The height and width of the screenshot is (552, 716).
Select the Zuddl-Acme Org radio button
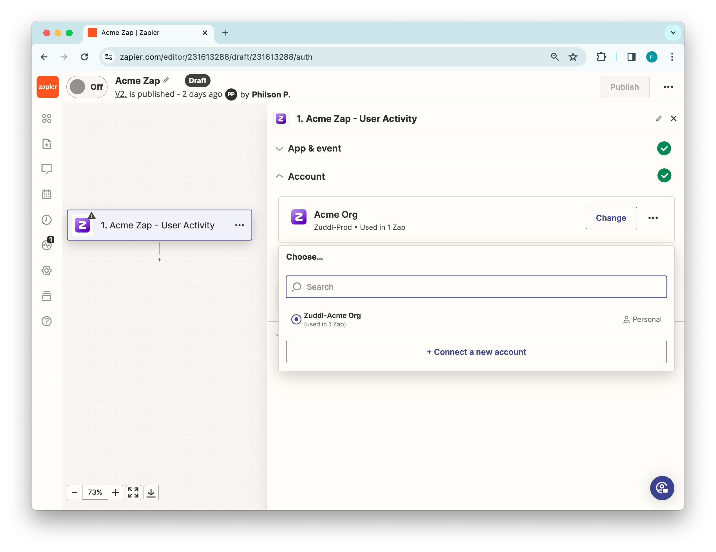point(296,319)
